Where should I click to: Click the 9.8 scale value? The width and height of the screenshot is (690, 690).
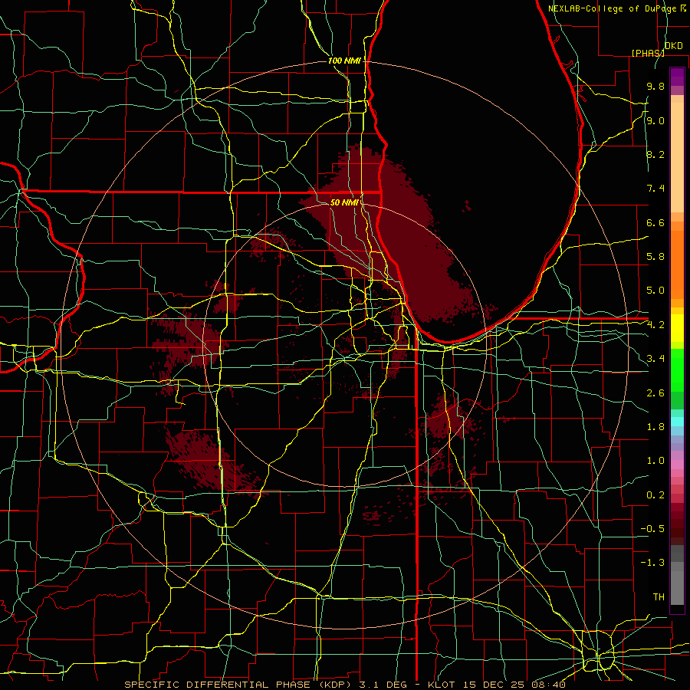tap(655, 86)
